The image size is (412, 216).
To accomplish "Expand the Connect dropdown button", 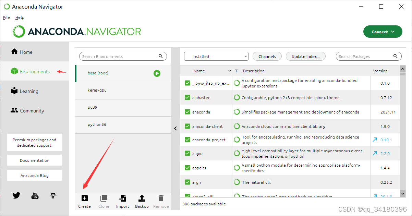I will click(383, 32).
